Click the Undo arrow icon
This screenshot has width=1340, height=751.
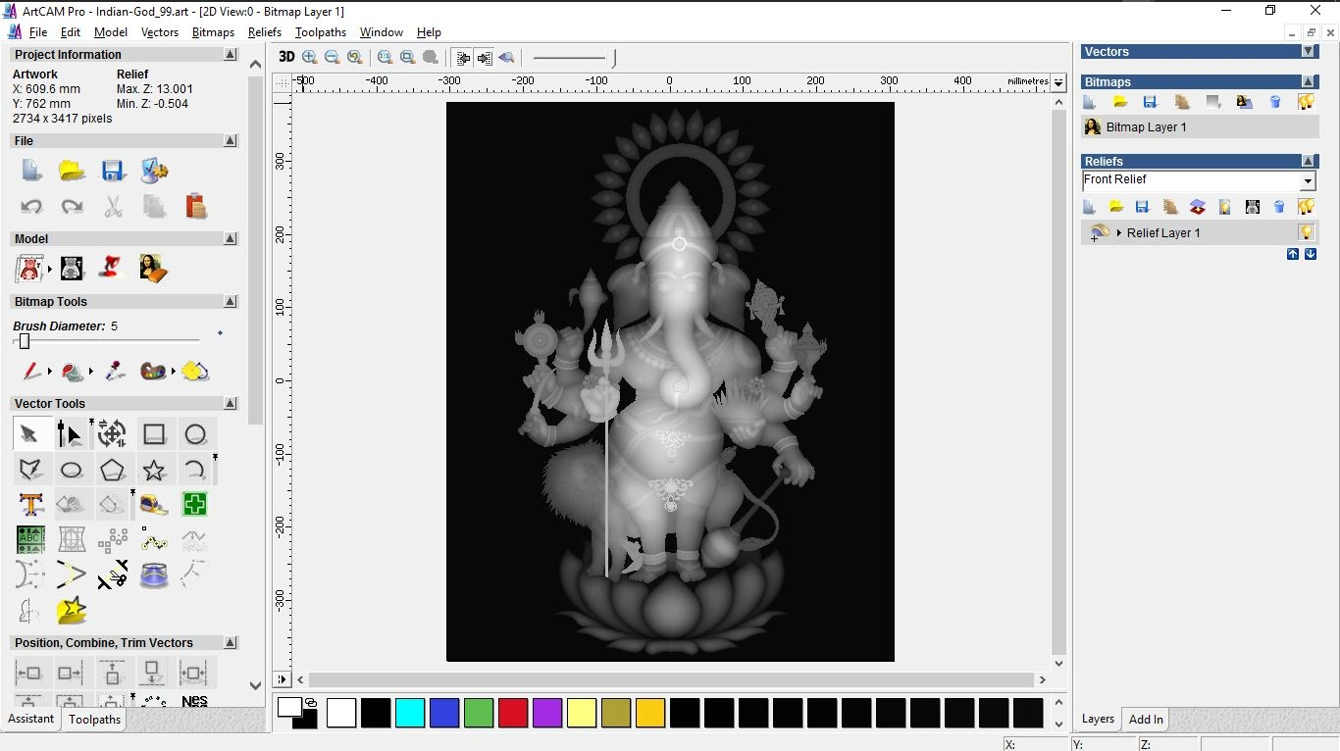pos(31,206)
